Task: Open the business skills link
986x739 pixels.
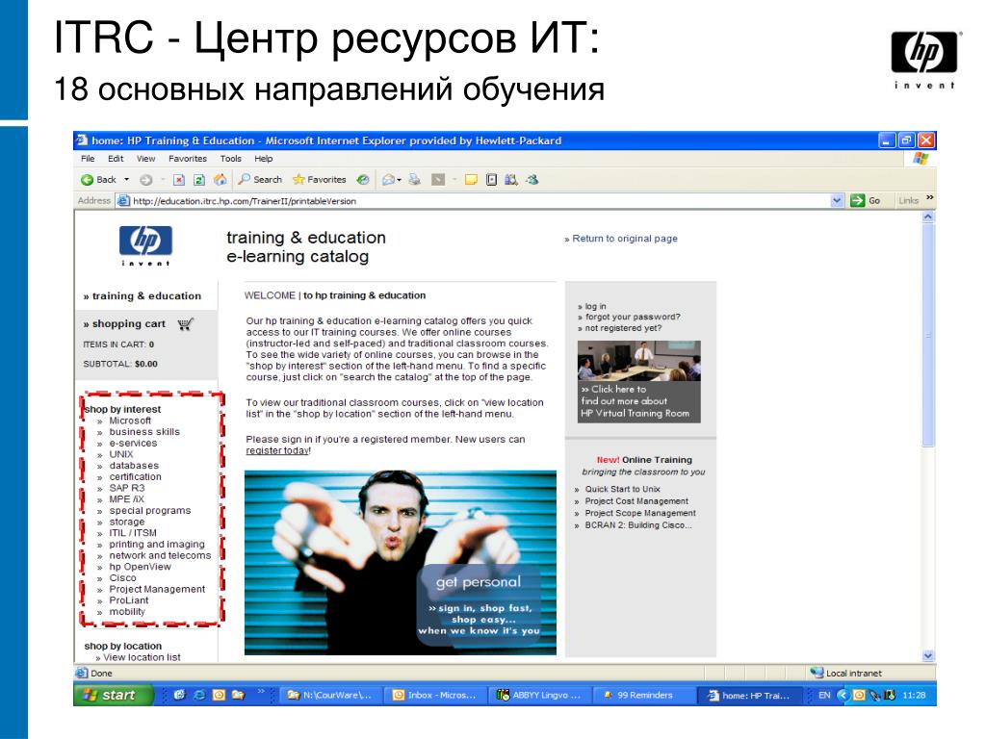Action: [x=144, y=432]
